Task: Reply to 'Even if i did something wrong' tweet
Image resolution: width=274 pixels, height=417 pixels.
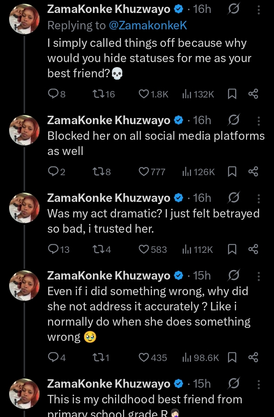Action: point(52,358)
